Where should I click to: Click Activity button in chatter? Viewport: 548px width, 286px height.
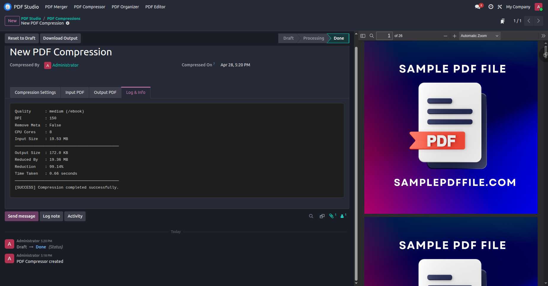[75, 216]
